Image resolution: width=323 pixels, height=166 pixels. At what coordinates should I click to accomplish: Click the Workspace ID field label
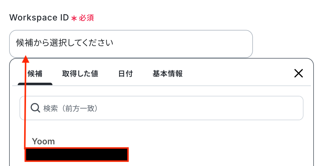tap(39, 18)
